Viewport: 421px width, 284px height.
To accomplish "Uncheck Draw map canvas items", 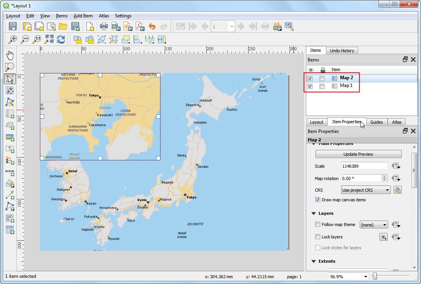I will pos(318,200).
